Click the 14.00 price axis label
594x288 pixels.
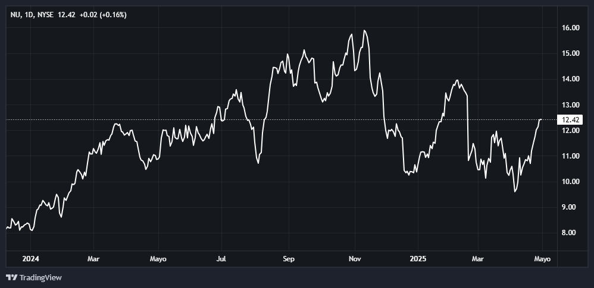click(x=571, y=79)
